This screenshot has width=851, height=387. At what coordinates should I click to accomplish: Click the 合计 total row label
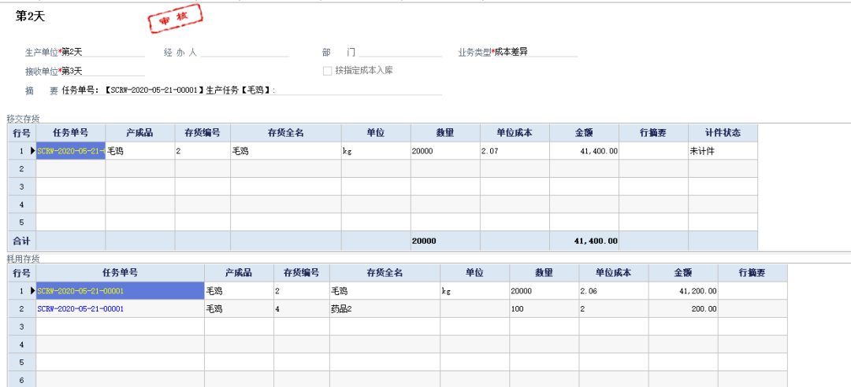click(22, 241)
